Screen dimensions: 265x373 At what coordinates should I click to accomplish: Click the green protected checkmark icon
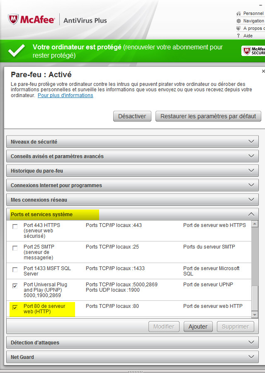[17, 51]
